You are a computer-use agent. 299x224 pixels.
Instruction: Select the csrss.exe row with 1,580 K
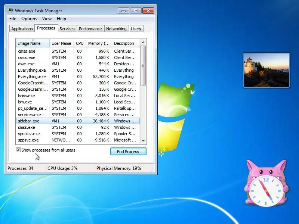[x=78, y=57]
